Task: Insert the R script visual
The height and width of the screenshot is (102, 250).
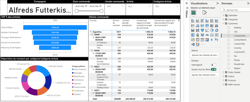Action: (212, 40)
